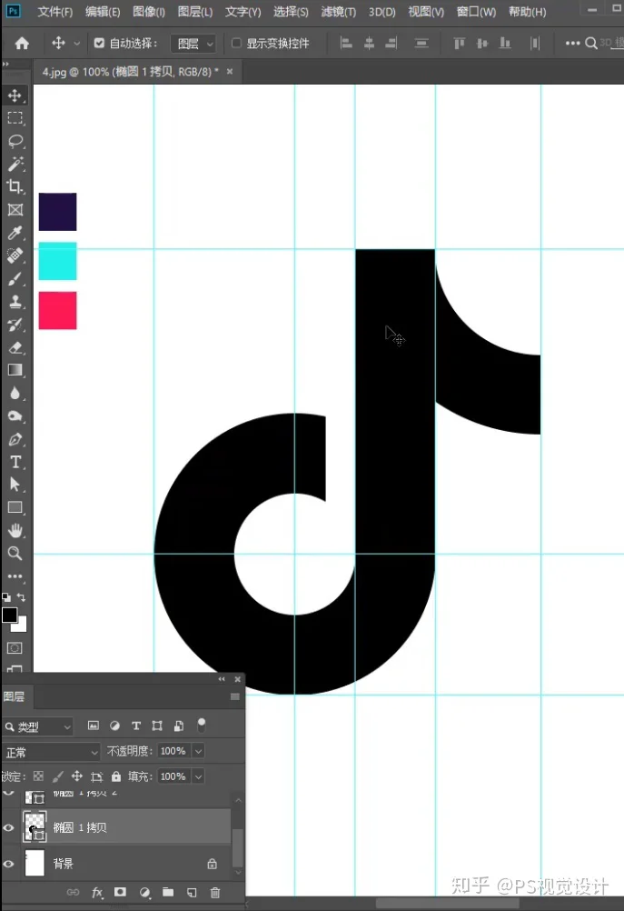Image resolution: width=624 pixels, height=911 pixels.
Task: Select the Frame tool
Action: (15, 210)
